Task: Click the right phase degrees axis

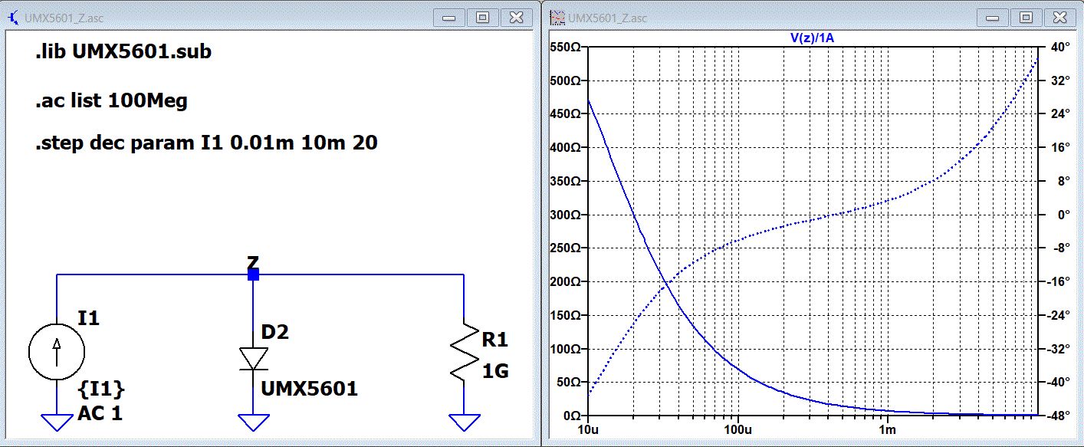Action: pos(1059,231)
